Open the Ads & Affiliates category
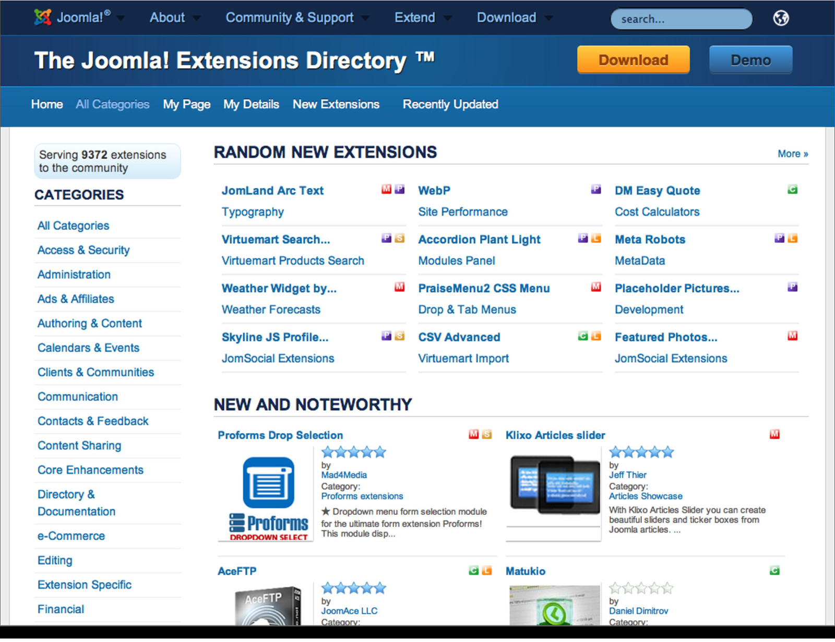The width and height of the screenshot is (835, 642). 76,299
